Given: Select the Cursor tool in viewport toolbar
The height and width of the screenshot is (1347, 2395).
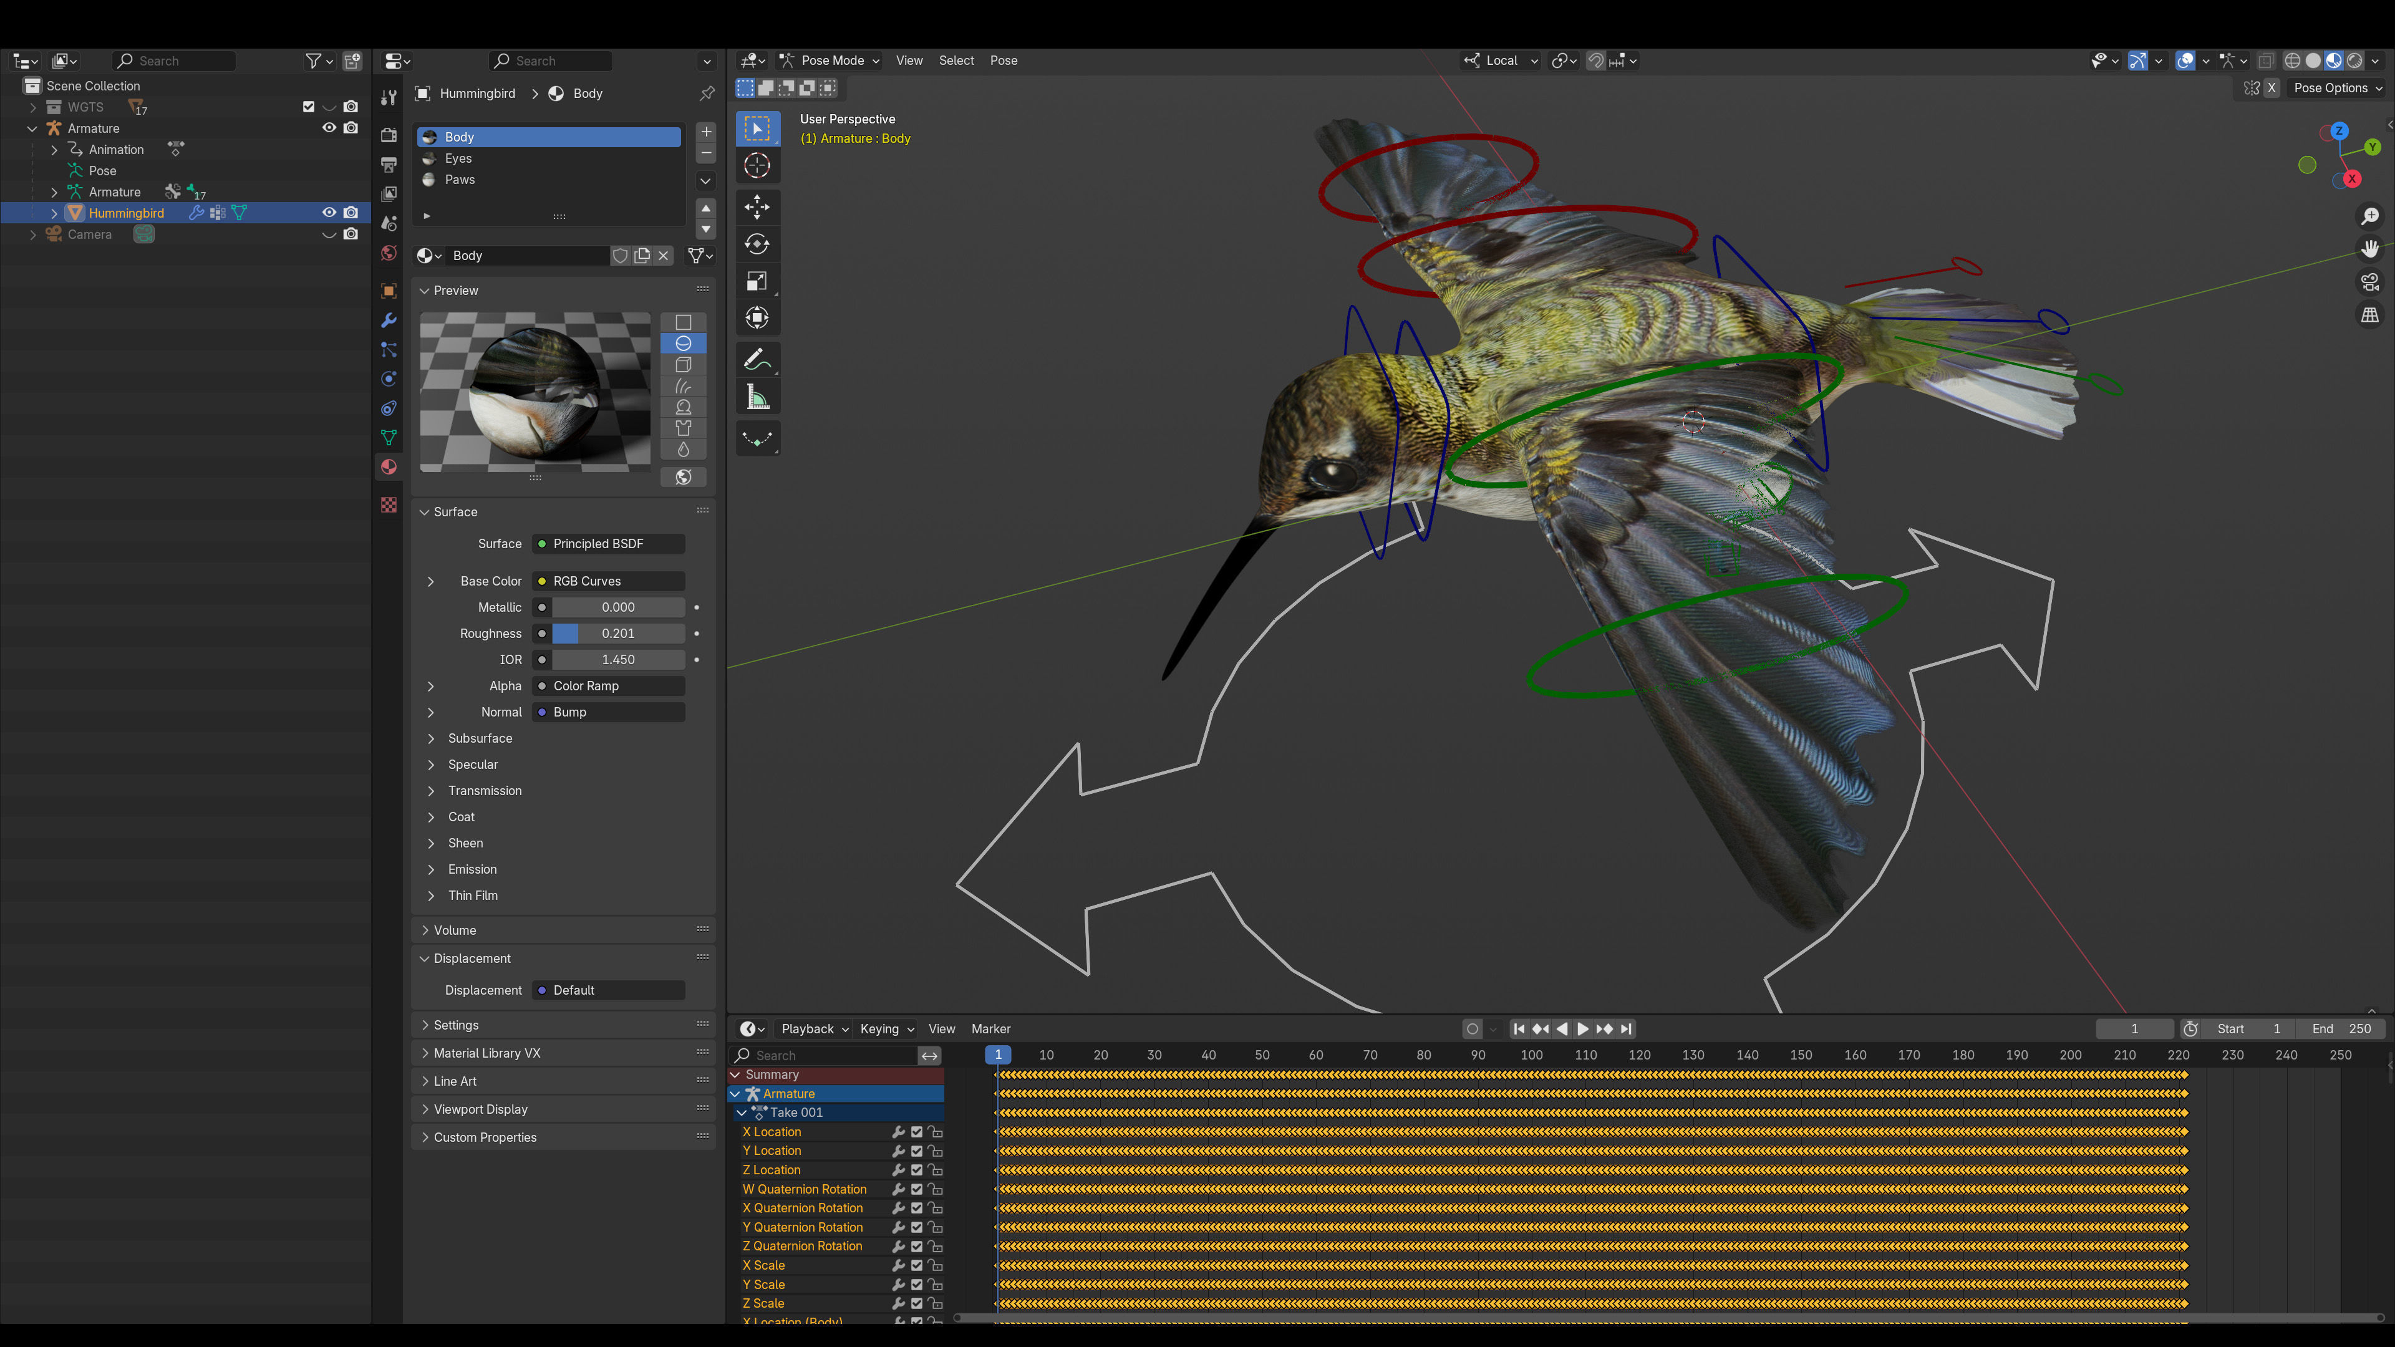Looking at the screenshot, I should tap(757, 167).
